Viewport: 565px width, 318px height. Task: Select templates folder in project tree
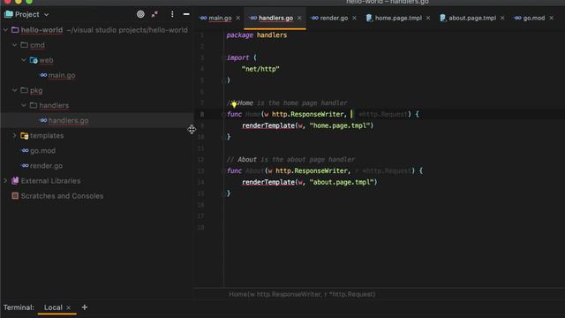(x=47, y=135)
